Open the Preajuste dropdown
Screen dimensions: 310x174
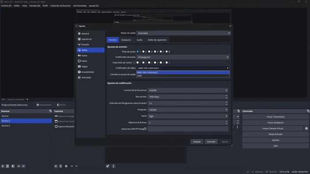188,110
